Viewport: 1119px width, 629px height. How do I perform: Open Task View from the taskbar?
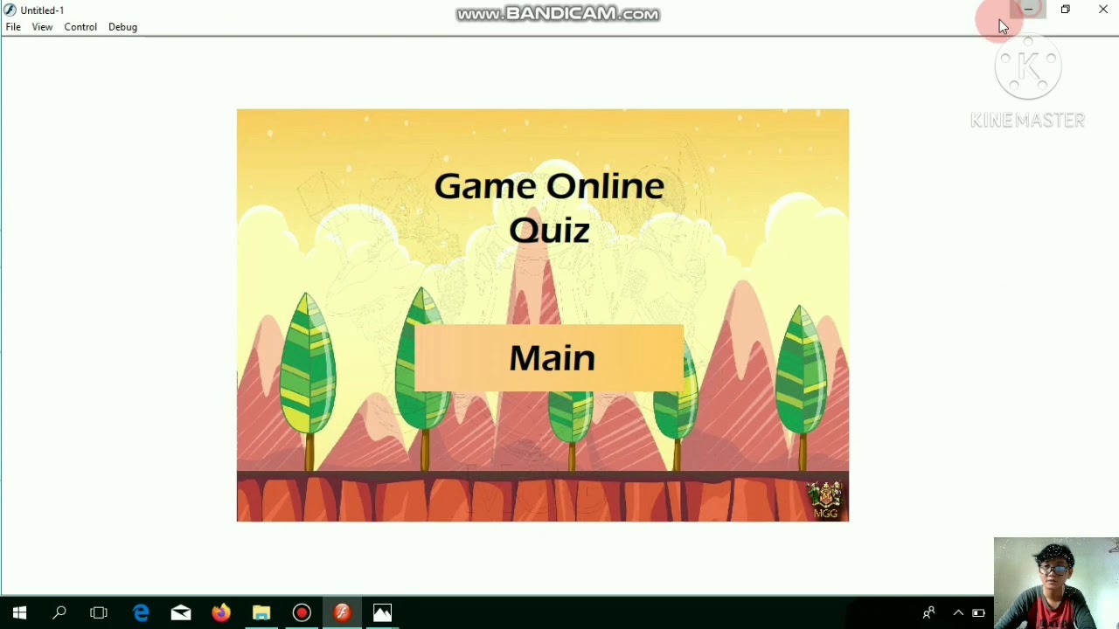(99, 613)
